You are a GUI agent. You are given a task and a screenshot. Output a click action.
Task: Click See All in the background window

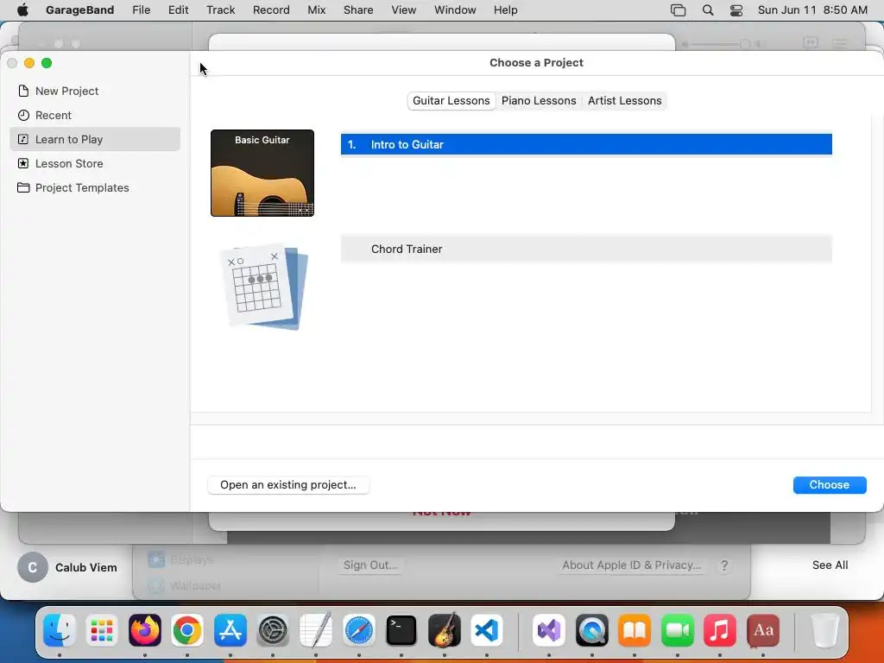point(830,565)
